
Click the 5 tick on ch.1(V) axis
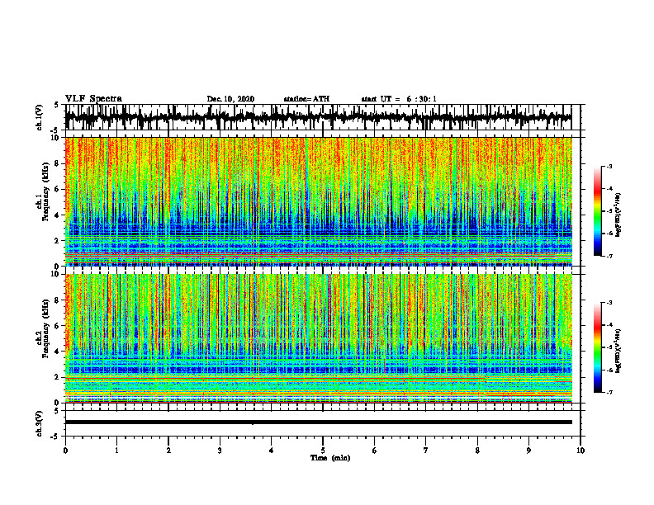pos(57,105)
